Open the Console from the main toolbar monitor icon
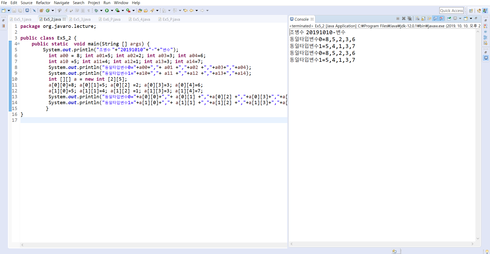The height and width of the screenshot is (254, 490). pyautogui.click(x=27, y=10)
